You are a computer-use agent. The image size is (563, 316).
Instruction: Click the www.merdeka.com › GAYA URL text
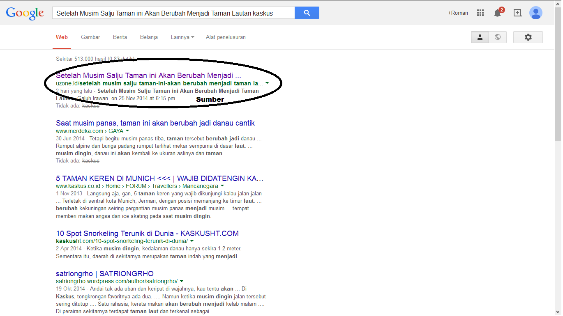pyautogui.click(x=90, y=131)
